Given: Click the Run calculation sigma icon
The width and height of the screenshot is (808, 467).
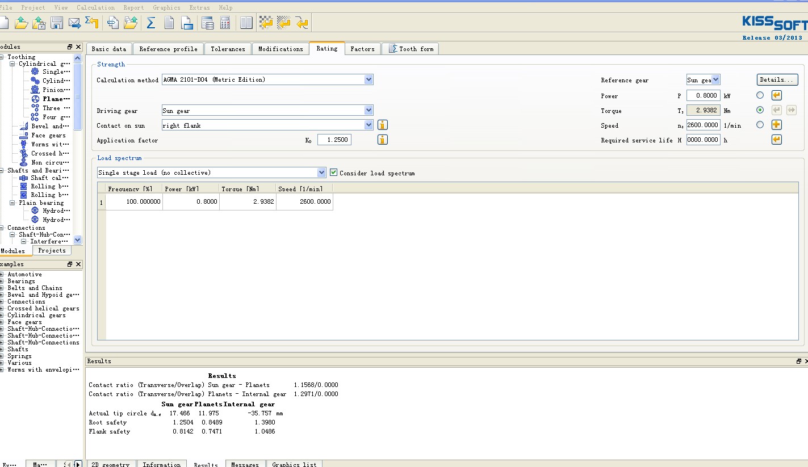Looking at the screenshot, I should [151, 23].
